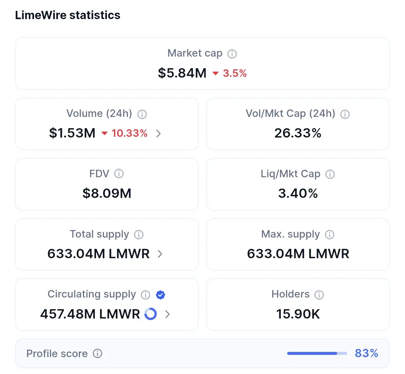Click the $8.09M FDV value
This screenshot has width=405, height=374.
coord(107,193)
